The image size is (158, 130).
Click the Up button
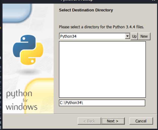coord(134,36)
